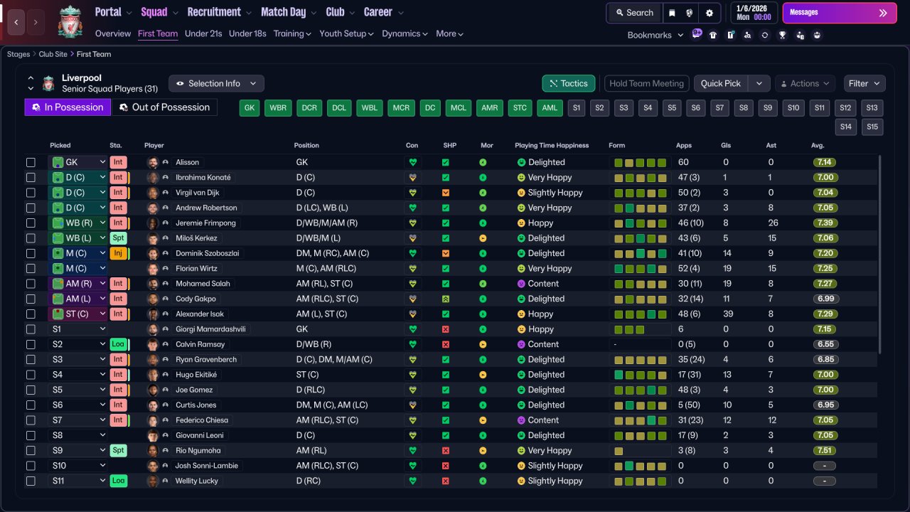Tick the checkbox for Florian Wirtz
The width and height of the screenshot is (910, 512).
click(x=31, y=269)
